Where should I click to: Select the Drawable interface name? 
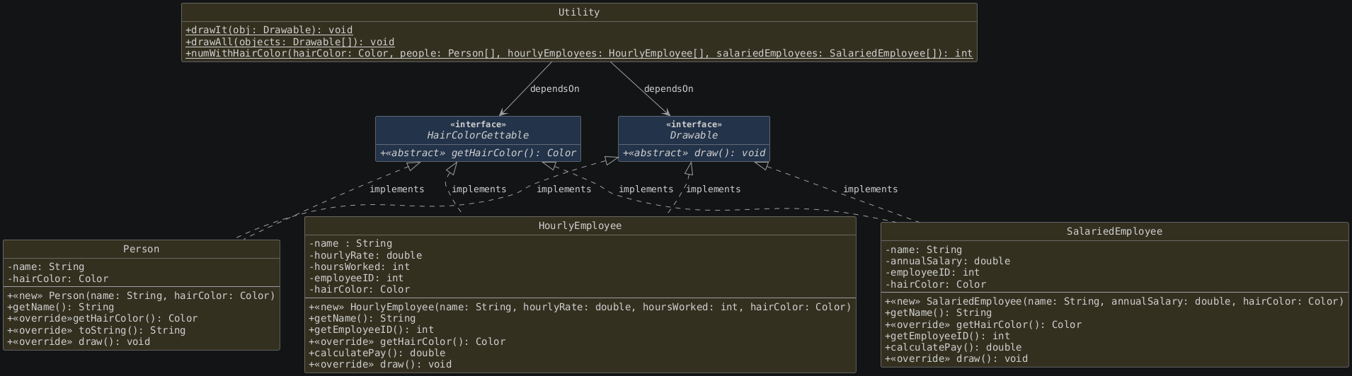tap(694, 135)
